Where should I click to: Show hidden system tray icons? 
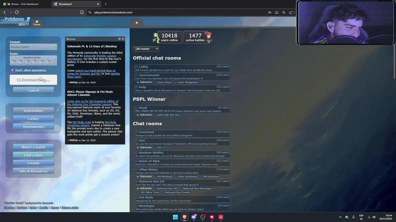pyautogui.click(x=340, y=217)
